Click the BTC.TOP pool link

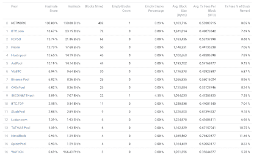tap(17, 104)
